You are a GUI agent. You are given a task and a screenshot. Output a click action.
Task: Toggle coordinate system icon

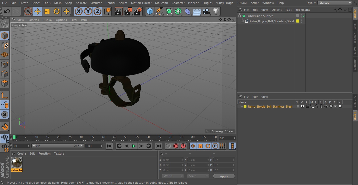point(107,11)
